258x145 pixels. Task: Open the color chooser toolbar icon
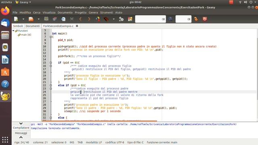[130, 19]
